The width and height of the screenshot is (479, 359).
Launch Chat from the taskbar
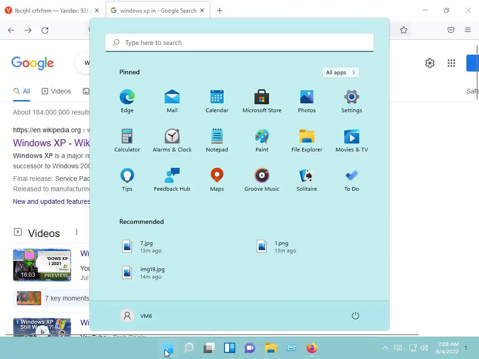(x=250, y=348)
